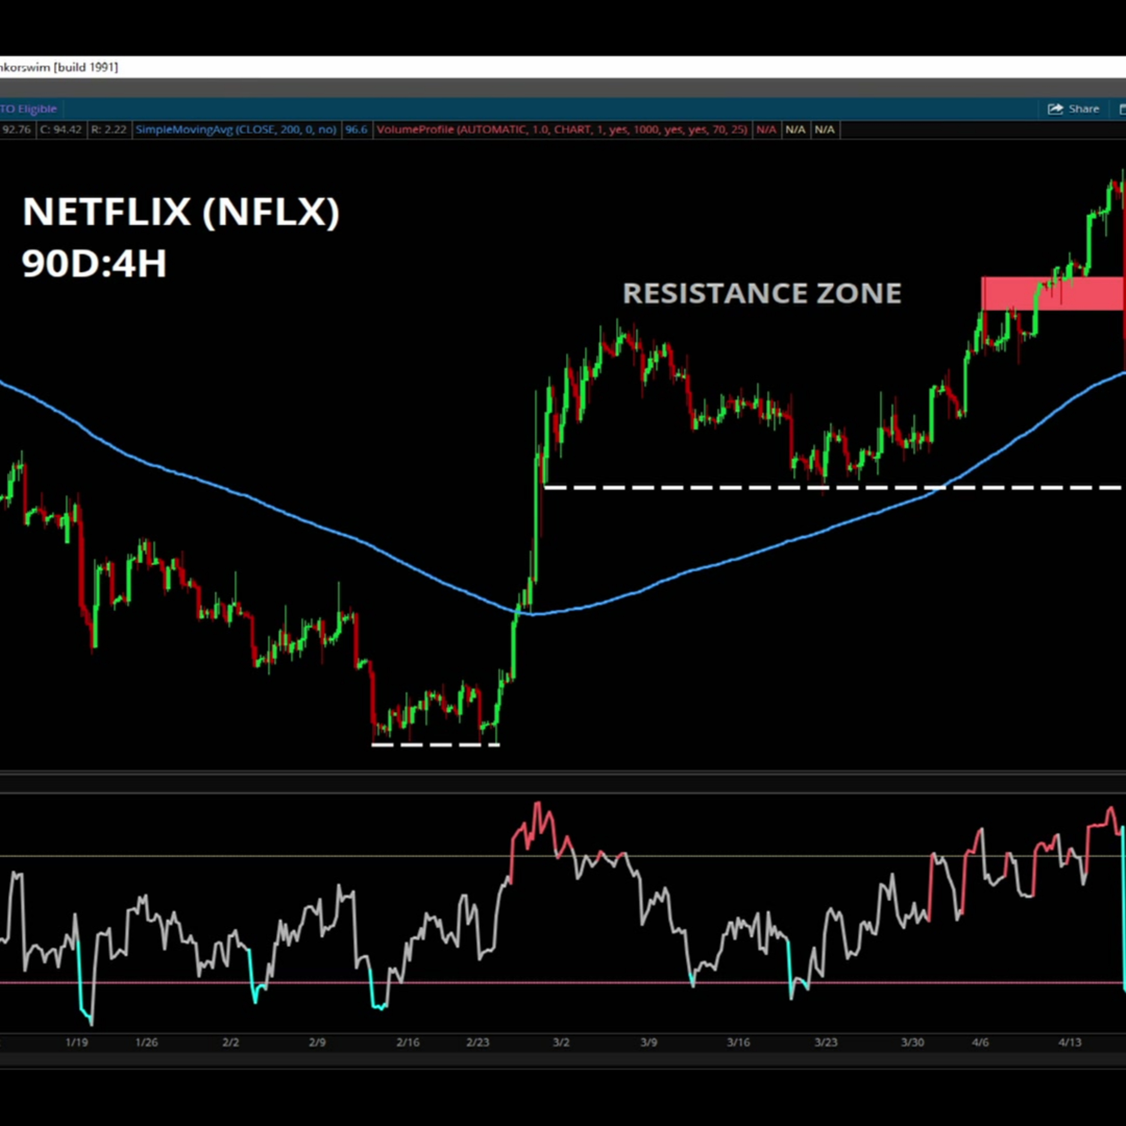Viewport: 1126px width, 1126px height.
Task: Click the 2/23 date label
Action: coord(478,1042)
